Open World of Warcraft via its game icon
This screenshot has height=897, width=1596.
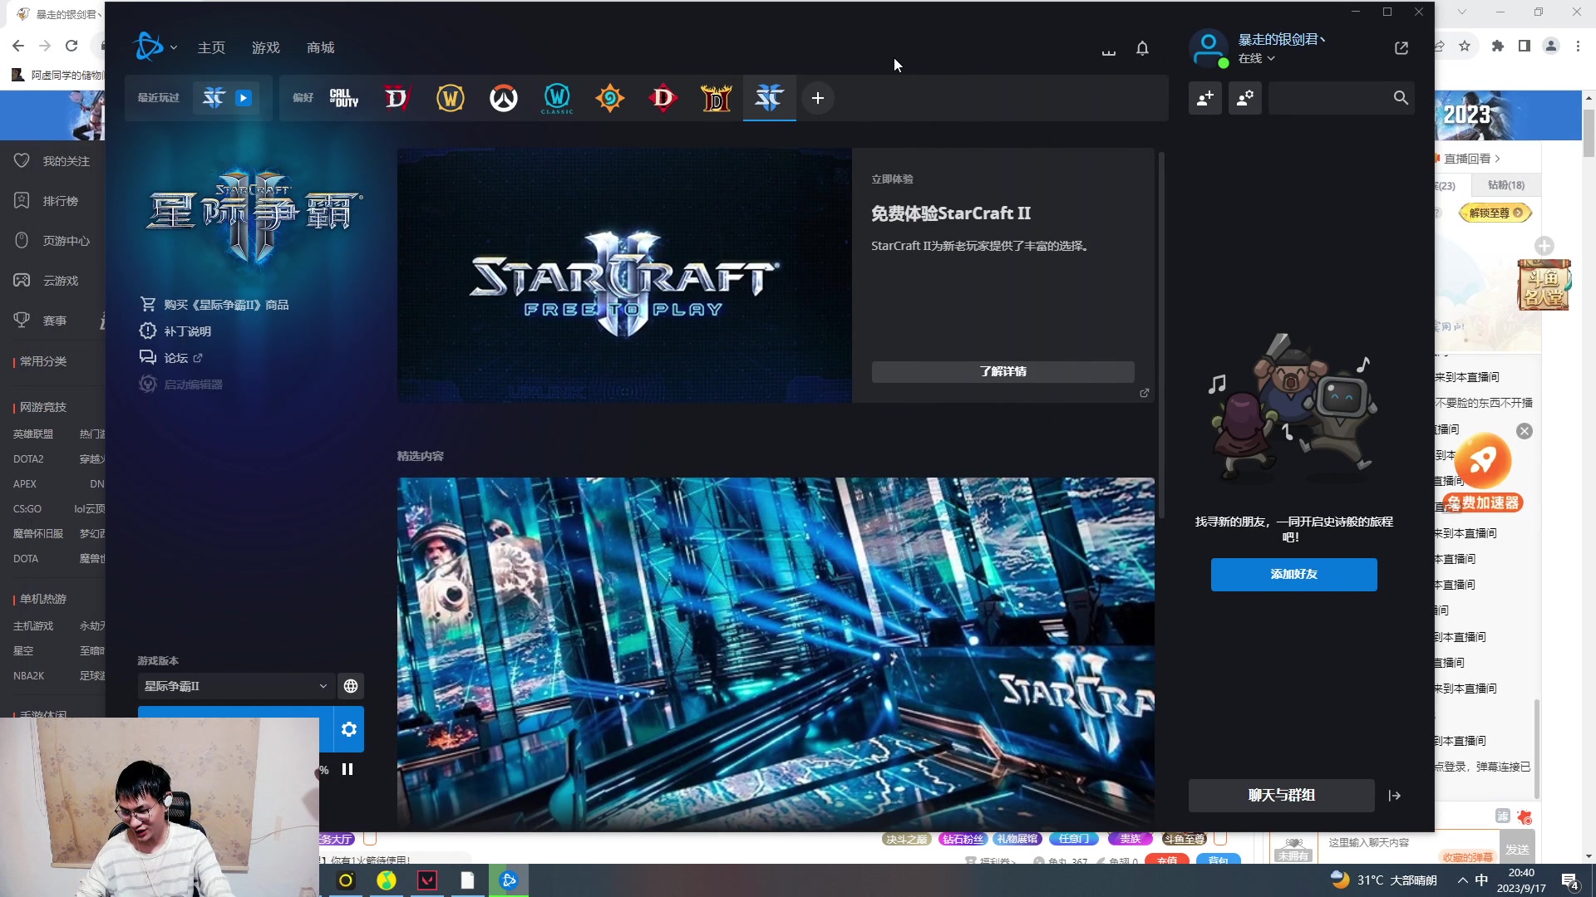[x=450, y=97]
